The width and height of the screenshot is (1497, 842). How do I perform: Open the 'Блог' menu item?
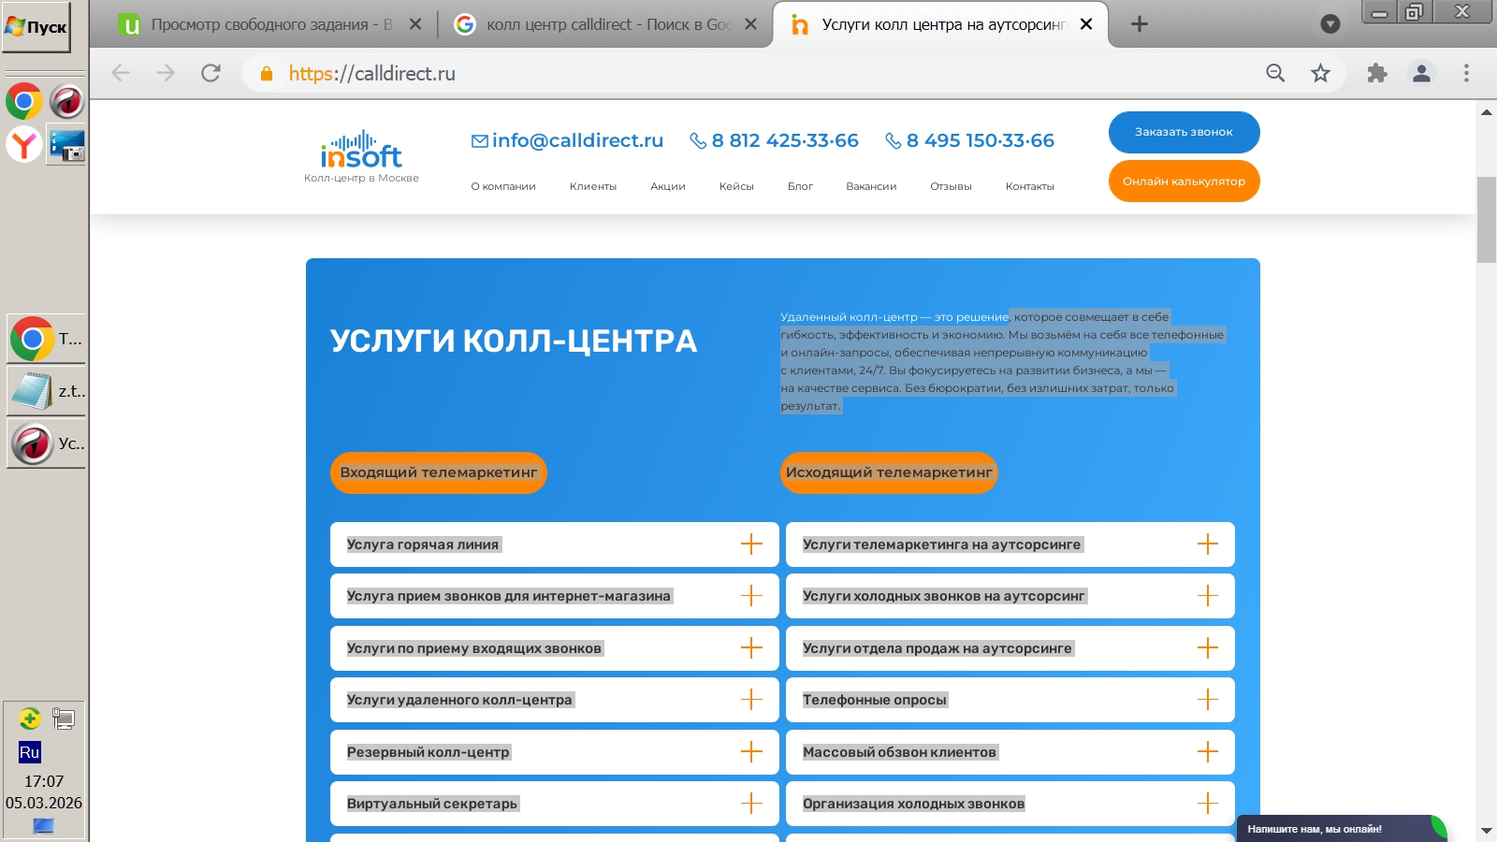point(800,186)
